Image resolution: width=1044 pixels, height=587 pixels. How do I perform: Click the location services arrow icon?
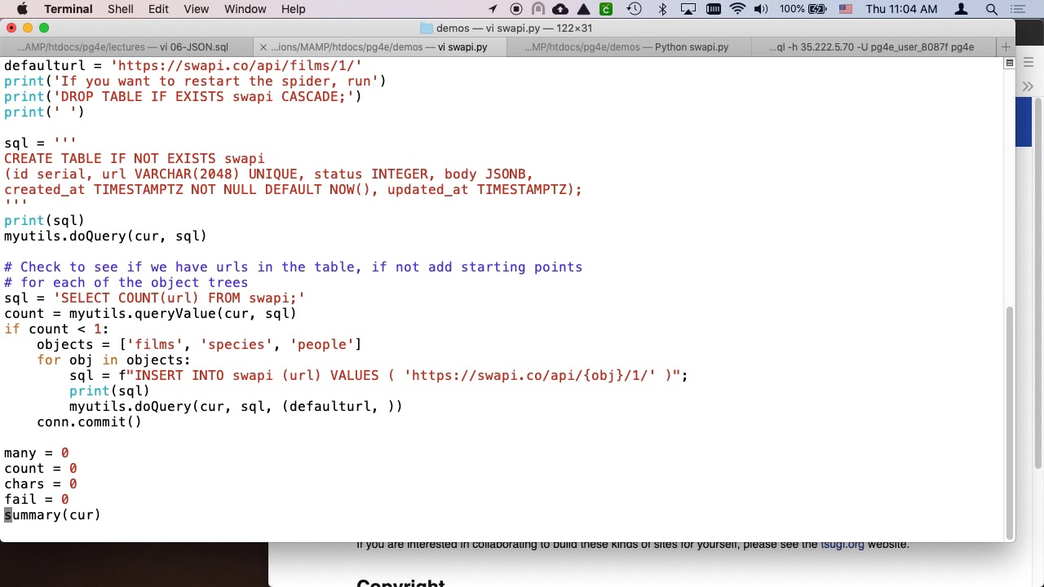[x=493, y=9]
